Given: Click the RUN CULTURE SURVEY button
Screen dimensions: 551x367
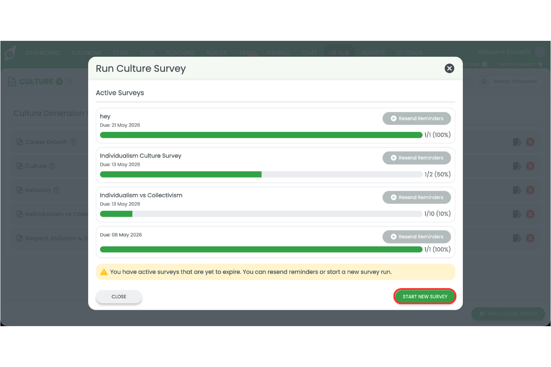Looking at the screenshot, I should [508, 314].
